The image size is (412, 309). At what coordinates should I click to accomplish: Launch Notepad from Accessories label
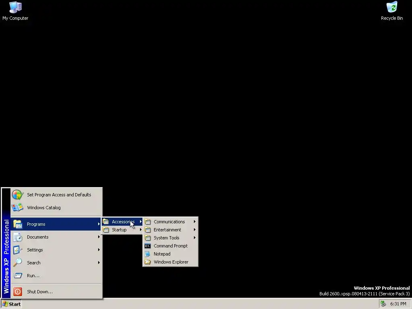coord(162,254)
